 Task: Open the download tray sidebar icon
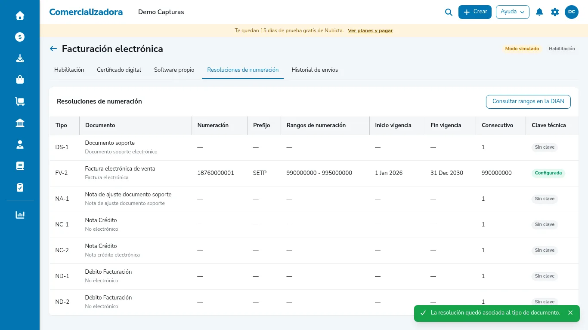coord(20,58)
